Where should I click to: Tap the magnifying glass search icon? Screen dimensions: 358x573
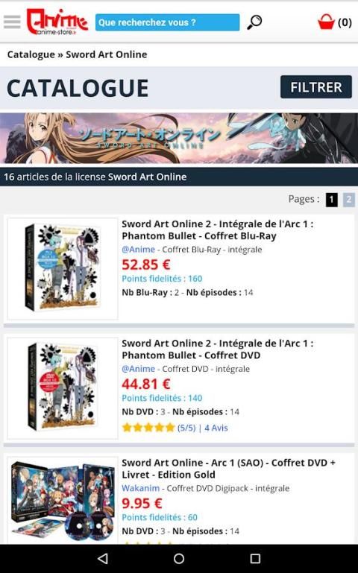(254, 22)
